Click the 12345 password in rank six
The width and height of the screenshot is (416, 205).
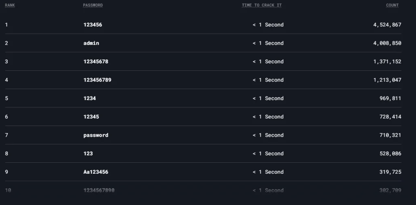click(x=91, y=117)
